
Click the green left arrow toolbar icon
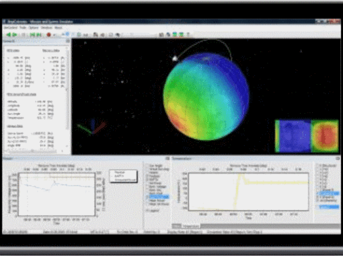9,34
